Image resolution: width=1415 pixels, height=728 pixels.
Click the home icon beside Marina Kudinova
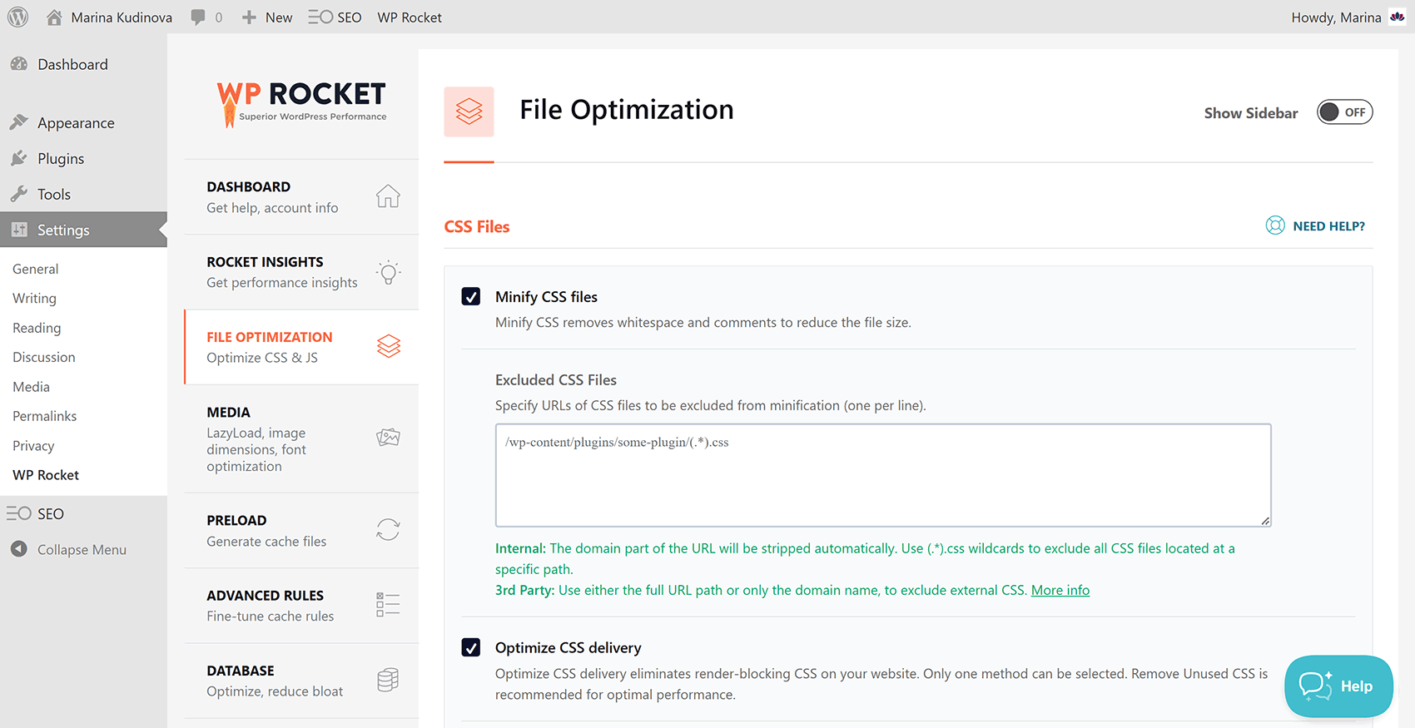click(54, 17)
